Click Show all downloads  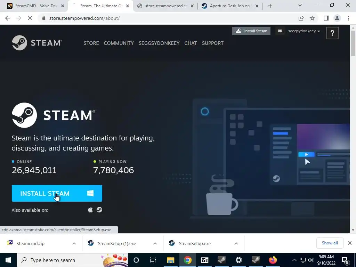tap(330, 243)
